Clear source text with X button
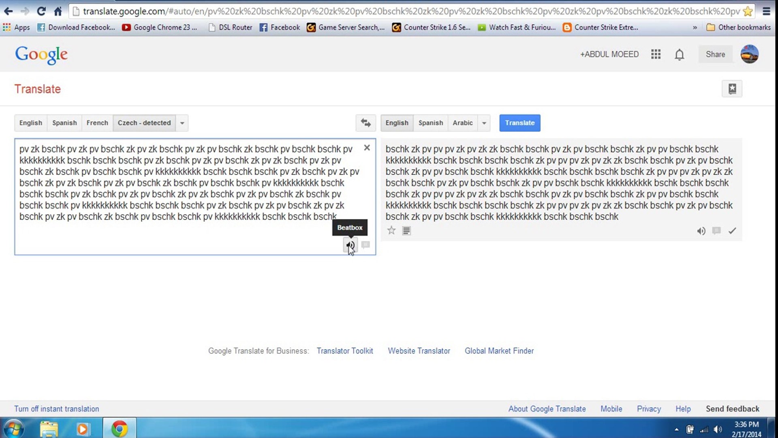Viewport: 778px width, 438px height. pos(367,148)
